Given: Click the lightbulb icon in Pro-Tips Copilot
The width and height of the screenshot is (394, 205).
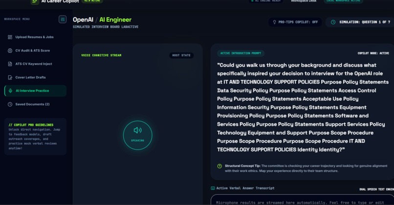Looking at the screenshot, I should coord(274,22).
